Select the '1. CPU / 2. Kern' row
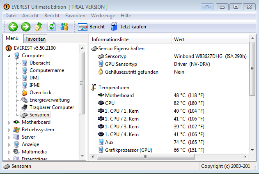The height and width of the screenshot is (174, 259). pyautogui.click(x=169, y=119)
